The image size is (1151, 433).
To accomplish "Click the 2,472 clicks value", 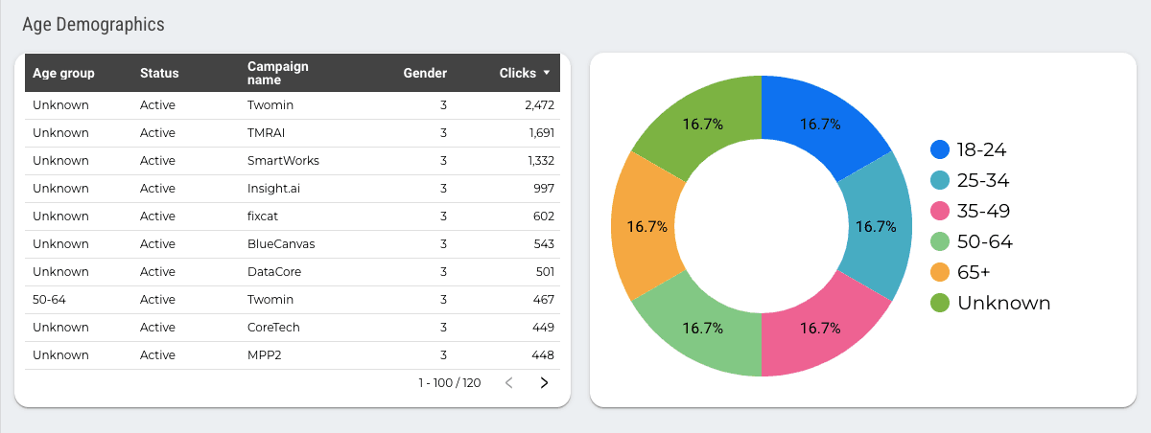I will 539,104.
